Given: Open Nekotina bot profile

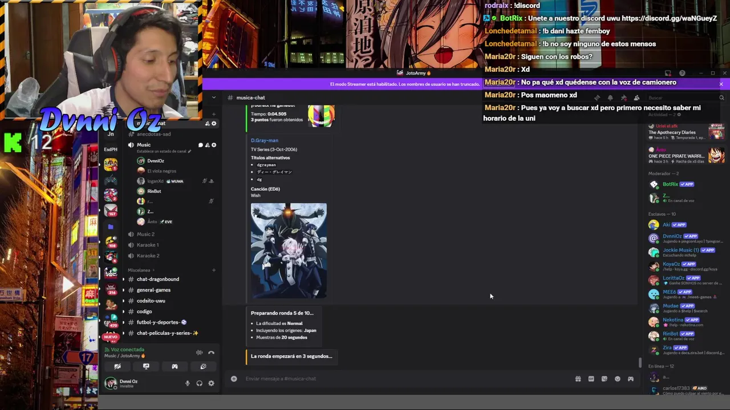Looking at the screenshot, I should pos(684,322).
